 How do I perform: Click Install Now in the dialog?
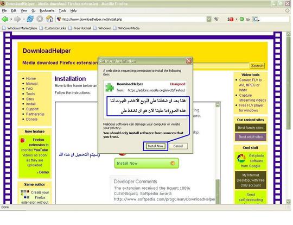click(x=155, y=146)
